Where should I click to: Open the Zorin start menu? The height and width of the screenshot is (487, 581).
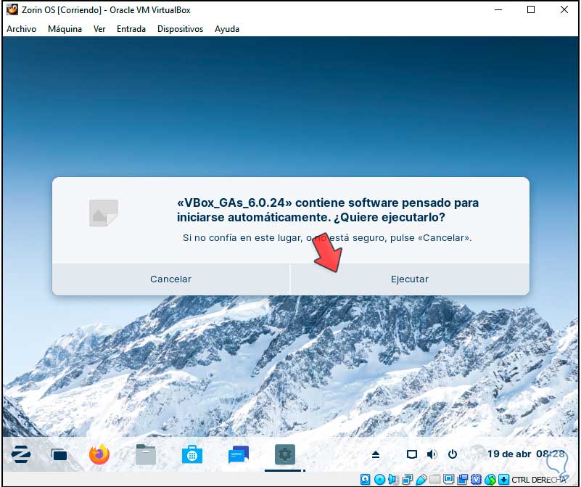[21, 454]
